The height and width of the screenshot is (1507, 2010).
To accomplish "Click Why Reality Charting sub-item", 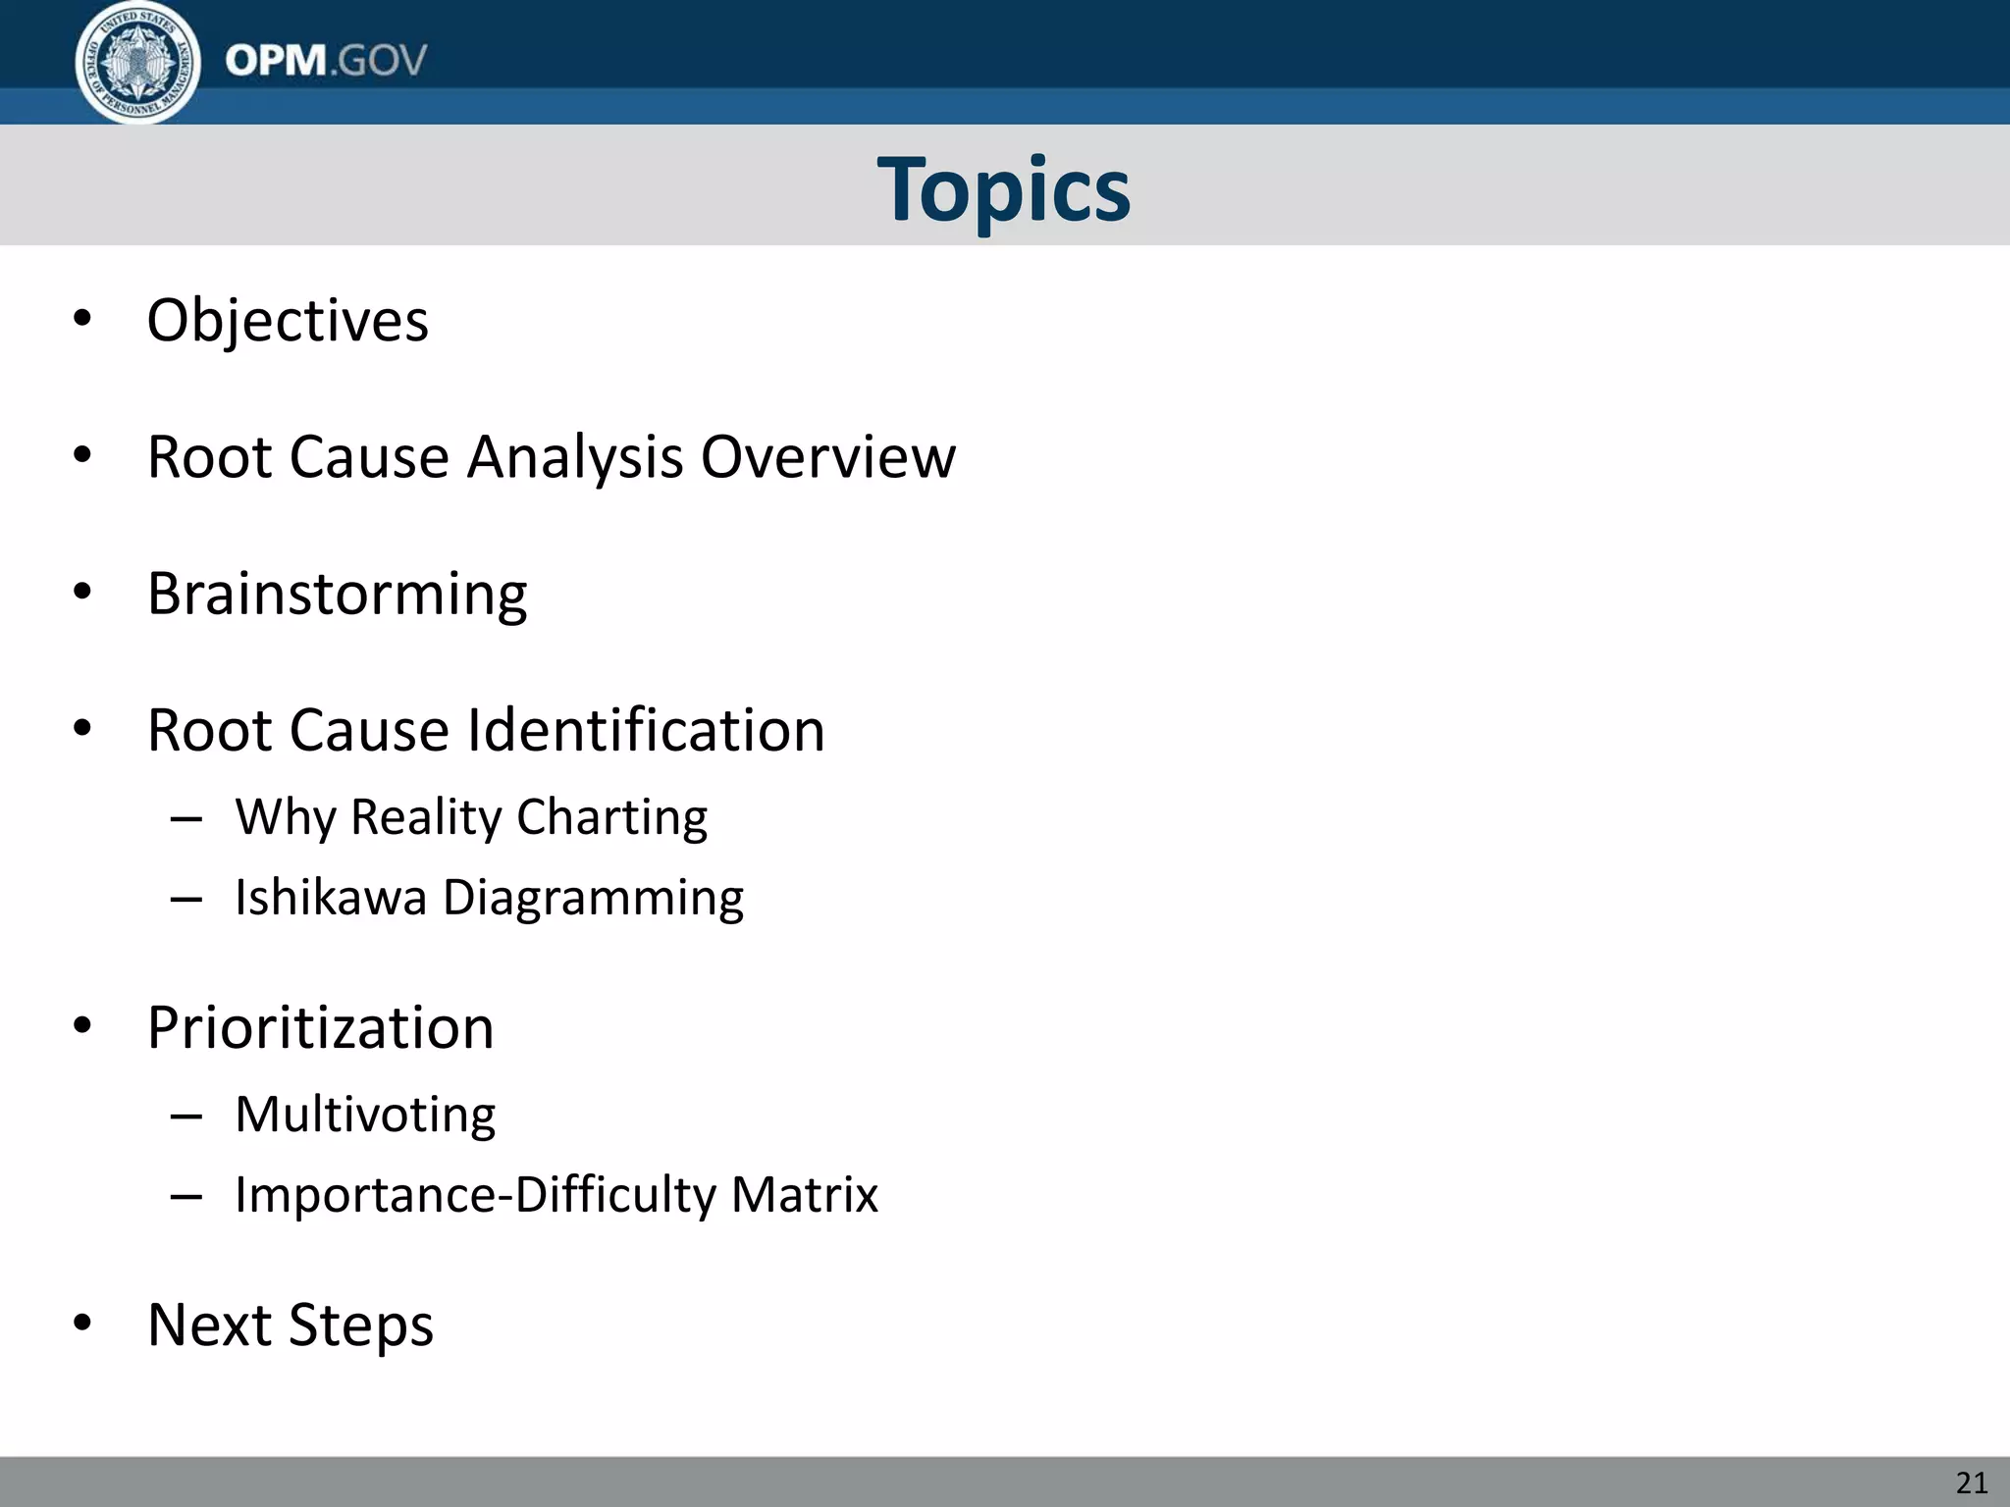I will [471, 816].
